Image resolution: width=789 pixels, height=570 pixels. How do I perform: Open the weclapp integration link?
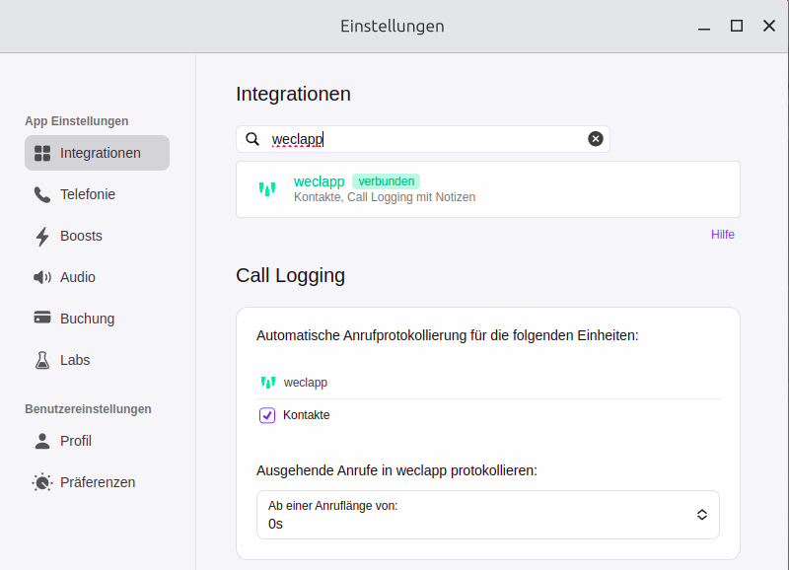tap(319, 181)
